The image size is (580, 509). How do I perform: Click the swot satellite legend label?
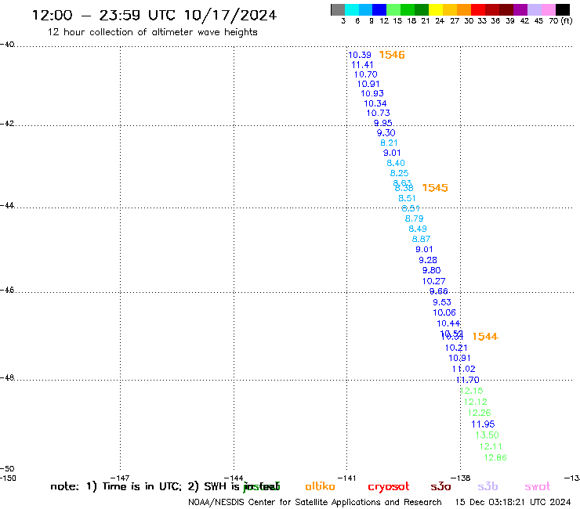[538, 486]
